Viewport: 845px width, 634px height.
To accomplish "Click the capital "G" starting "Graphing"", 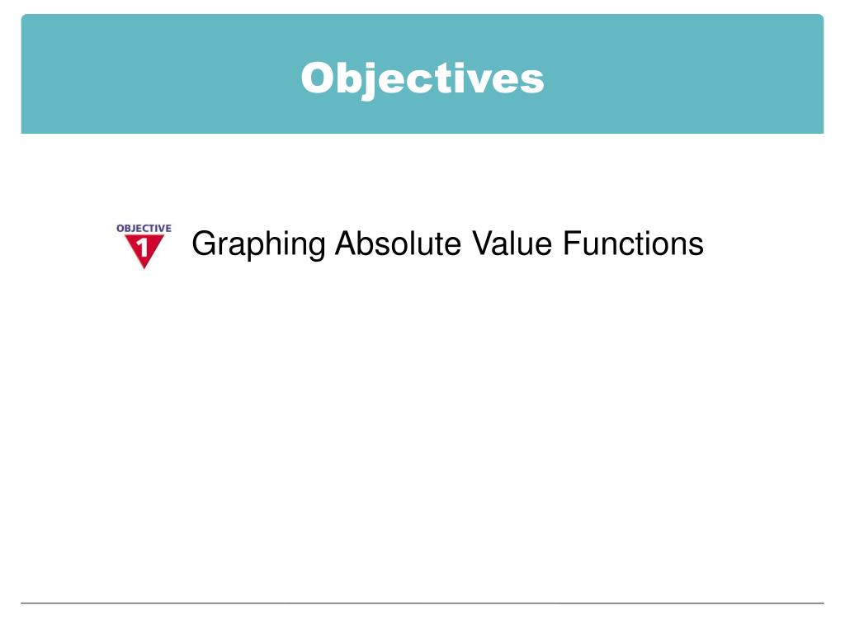I will (x=203, y=244).
